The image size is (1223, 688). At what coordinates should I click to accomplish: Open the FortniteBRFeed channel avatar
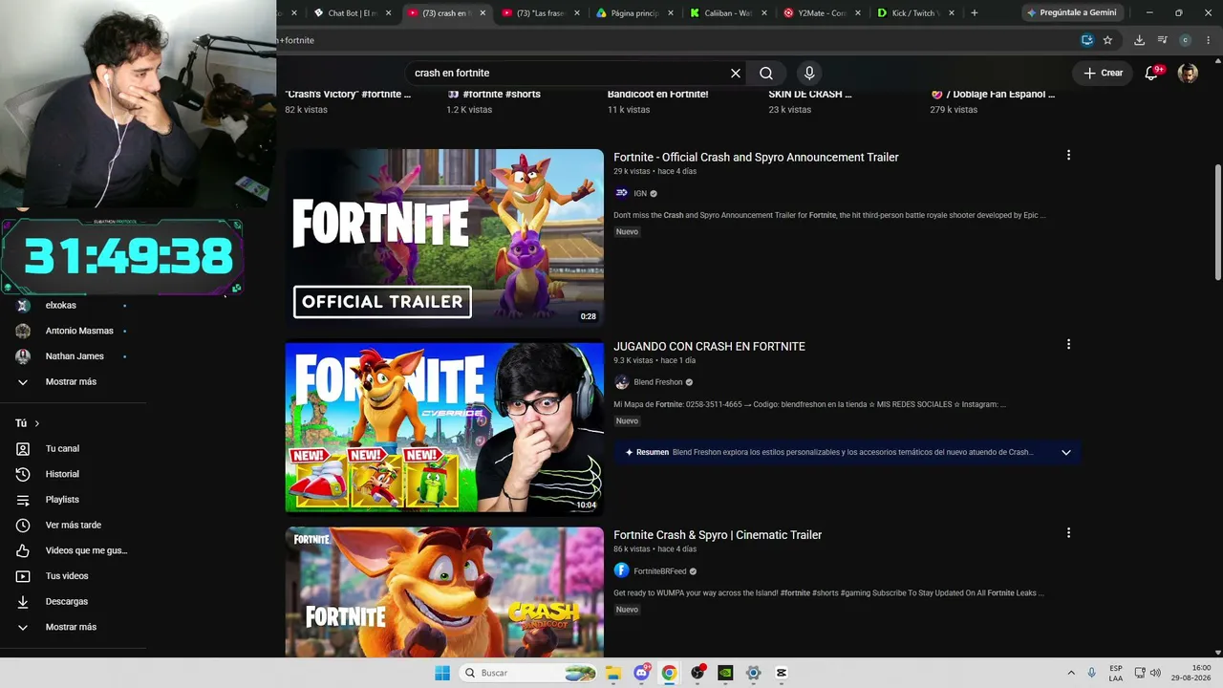pyautogui.click(x=622, y=570)
